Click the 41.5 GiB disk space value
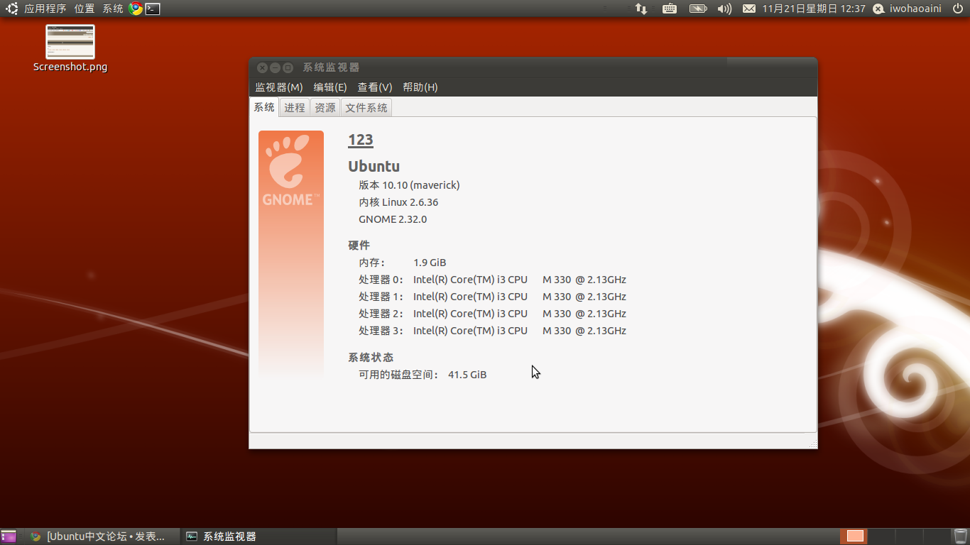The image size is (970, 545). click(x=467, y=375)
